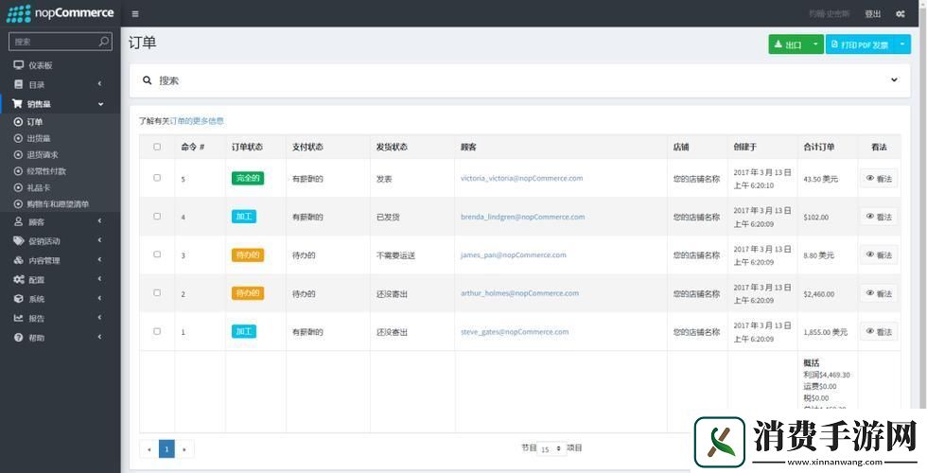Select 礼品卡 gift cards sidebar item
This screenshot has height=473, width=927.
pos(38,187)
